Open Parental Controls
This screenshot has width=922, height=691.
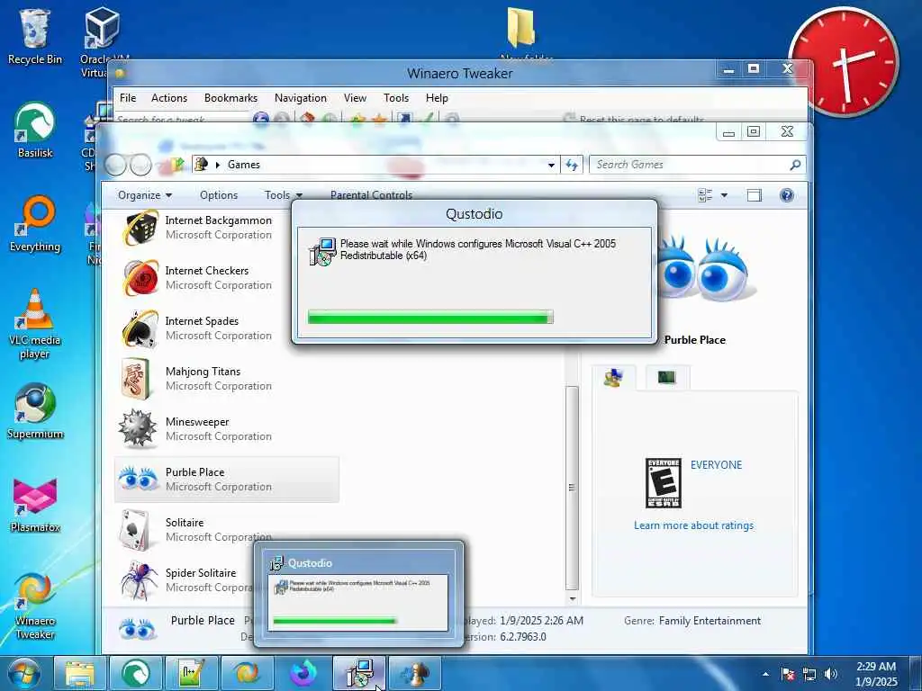pos(371,195)
